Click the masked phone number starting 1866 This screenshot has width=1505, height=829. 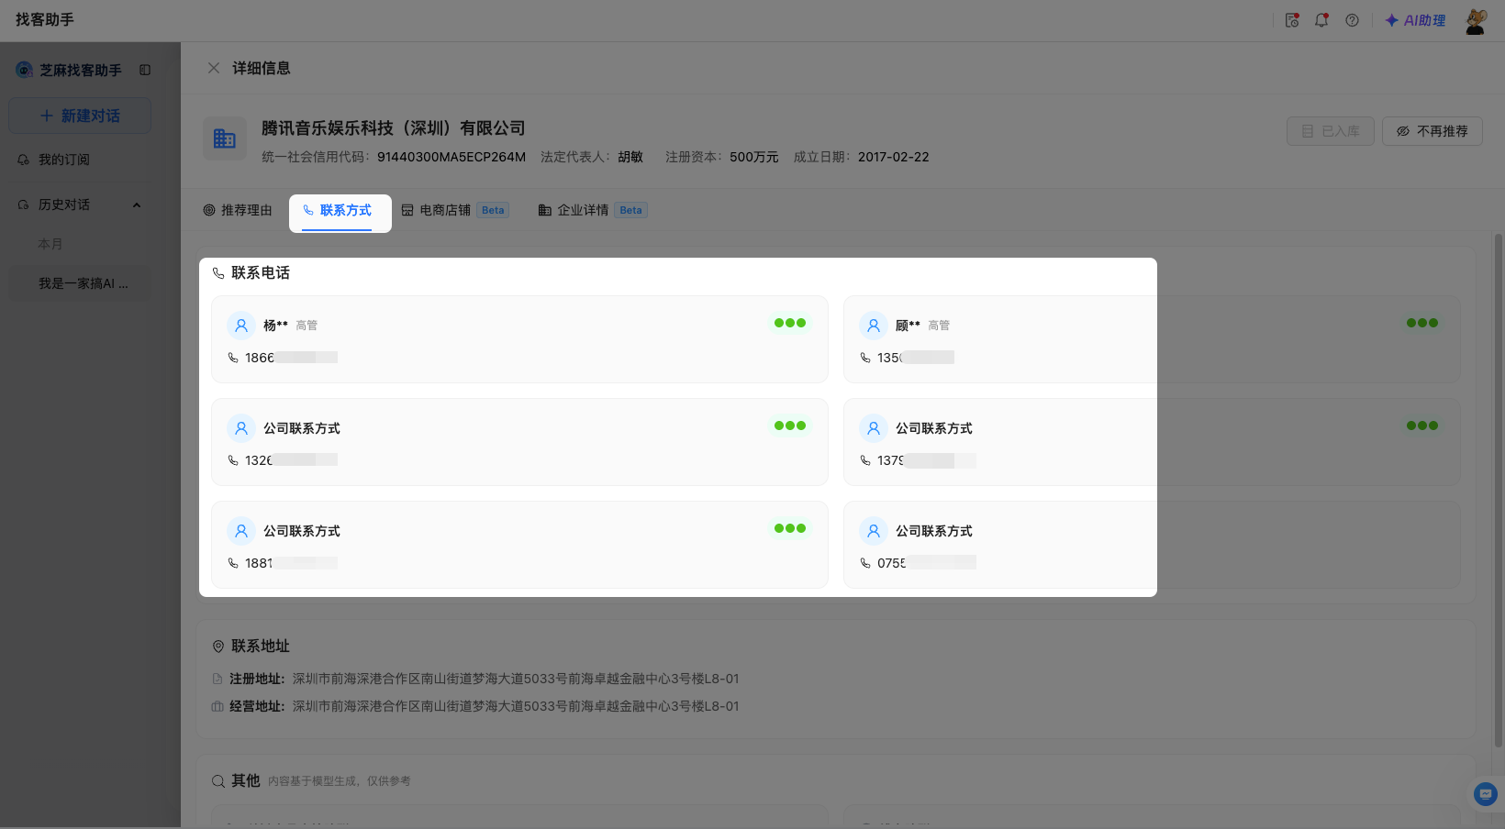[291, 358]
